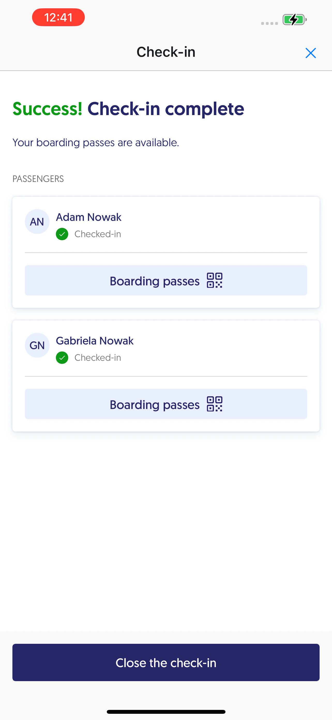Tap Adam Nowak's green checked-in checkmark
Image resolution: width=332 pixels, height=720 pixels.
(62, 234)
